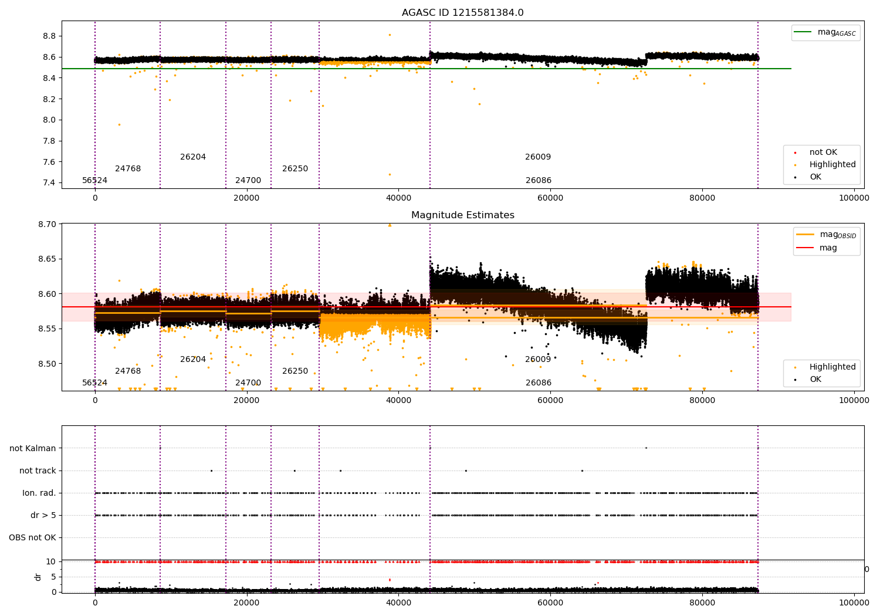
Task: Click obsid label '26086' in Magnitude Estimates plot
Action: [539, 383]
